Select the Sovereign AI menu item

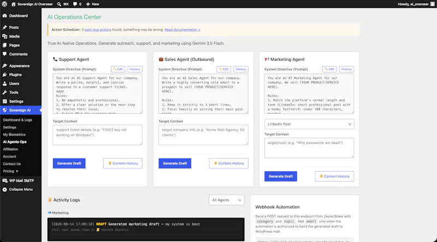click(21, 110)
